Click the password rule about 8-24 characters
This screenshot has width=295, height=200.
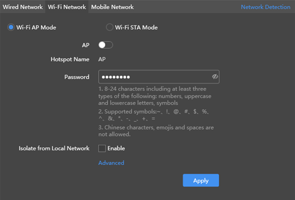tap(155, 96)
